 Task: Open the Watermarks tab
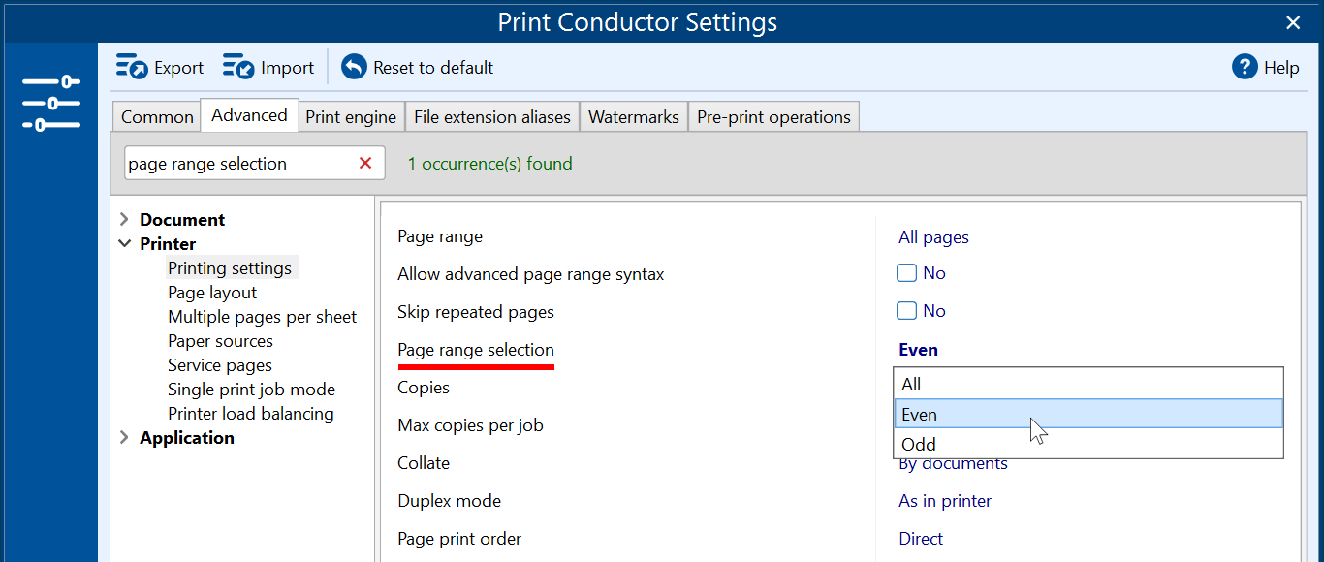(634, 116)
